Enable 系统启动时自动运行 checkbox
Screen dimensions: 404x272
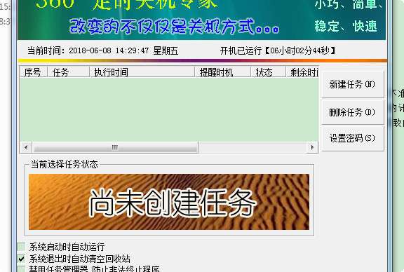coord(21,247)
